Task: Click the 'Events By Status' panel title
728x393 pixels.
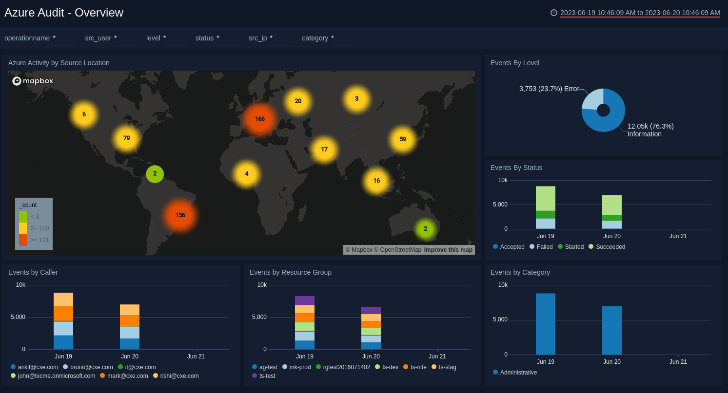Action: click(516, 168)
